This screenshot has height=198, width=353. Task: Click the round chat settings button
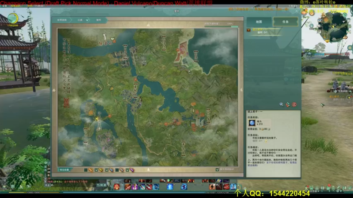point(105,185)
